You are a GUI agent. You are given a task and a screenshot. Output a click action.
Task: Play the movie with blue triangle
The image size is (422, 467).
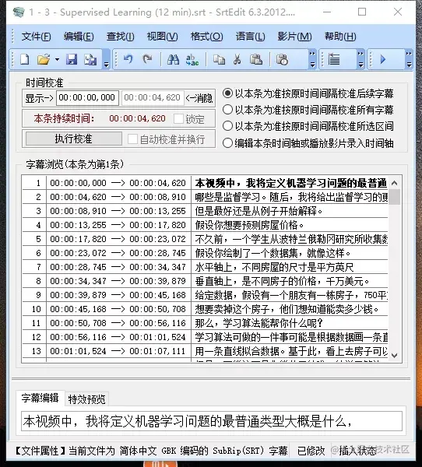383,60
